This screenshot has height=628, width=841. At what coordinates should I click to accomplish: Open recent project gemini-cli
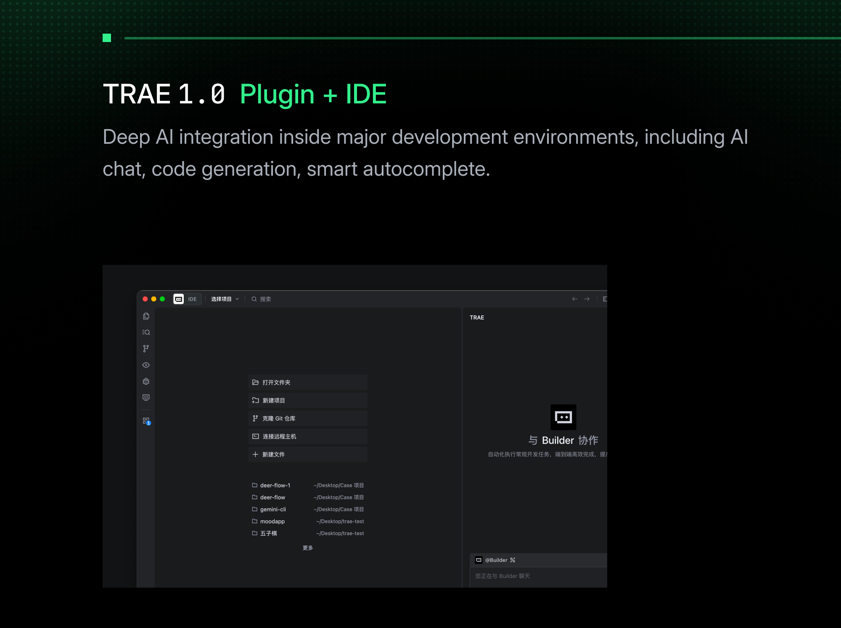click(308, 509)
